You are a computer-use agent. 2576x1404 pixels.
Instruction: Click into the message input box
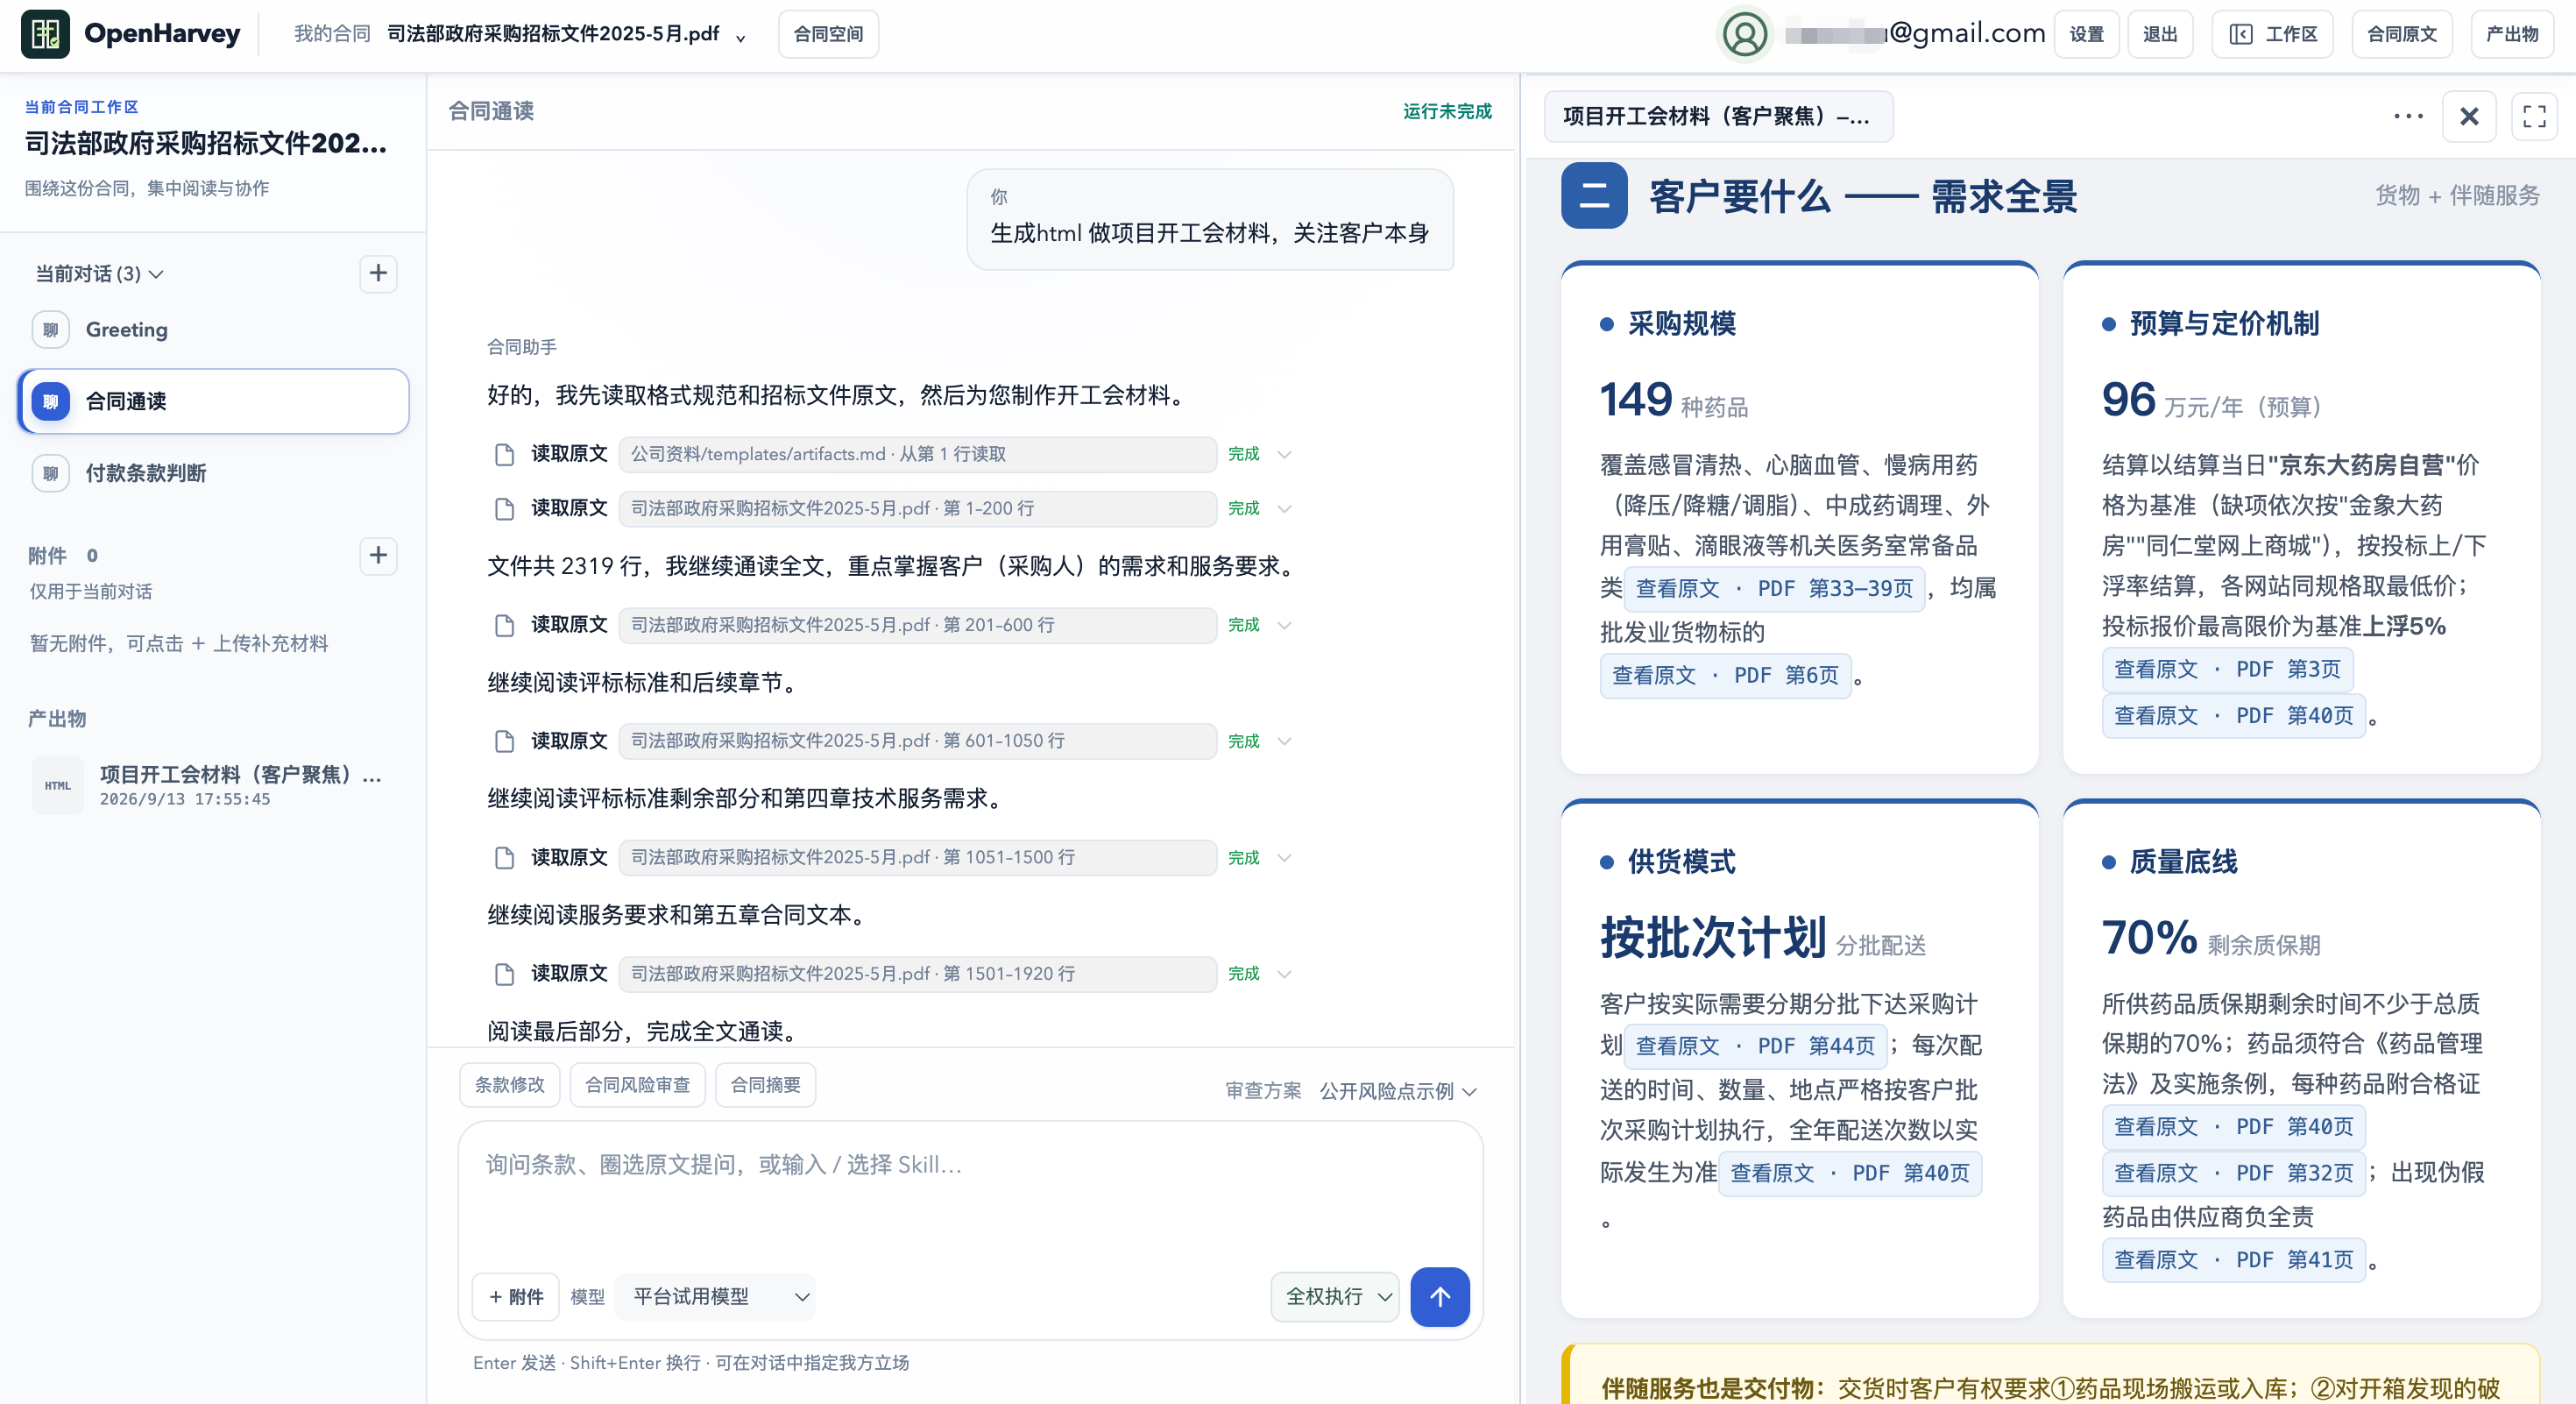click(x=970, y=1190)
